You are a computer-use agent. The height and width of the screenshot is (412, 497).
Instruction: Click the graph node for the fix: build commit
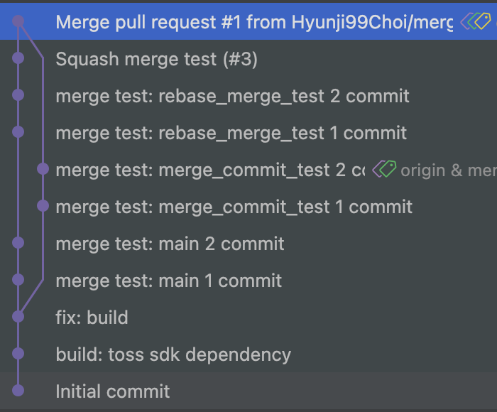(18, 317)
